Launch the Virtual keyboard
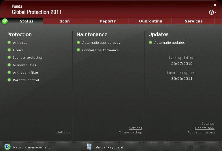Viewport: 222px width, 151px height. (109, 147)
